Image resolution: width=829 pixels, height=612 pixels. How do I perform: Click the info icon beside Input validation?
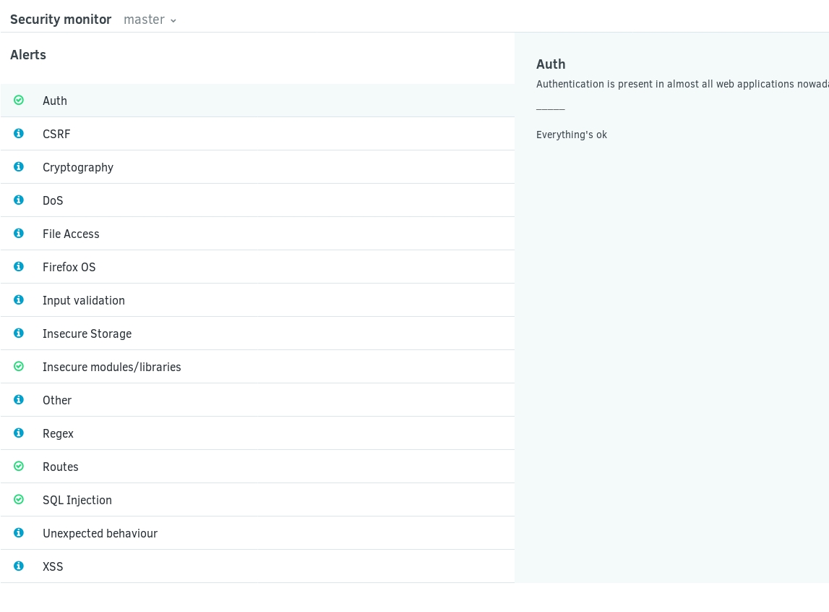tap(19, 300)
